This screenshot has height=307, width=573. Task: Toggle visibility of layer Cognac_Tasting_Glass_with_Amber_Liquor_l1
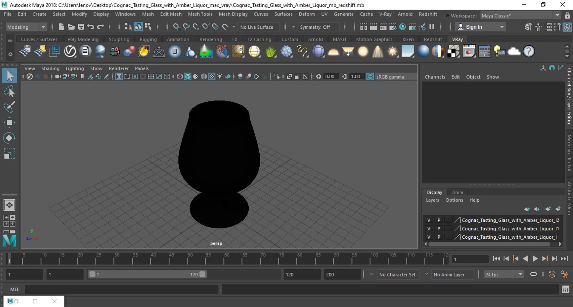coord(429,228)
